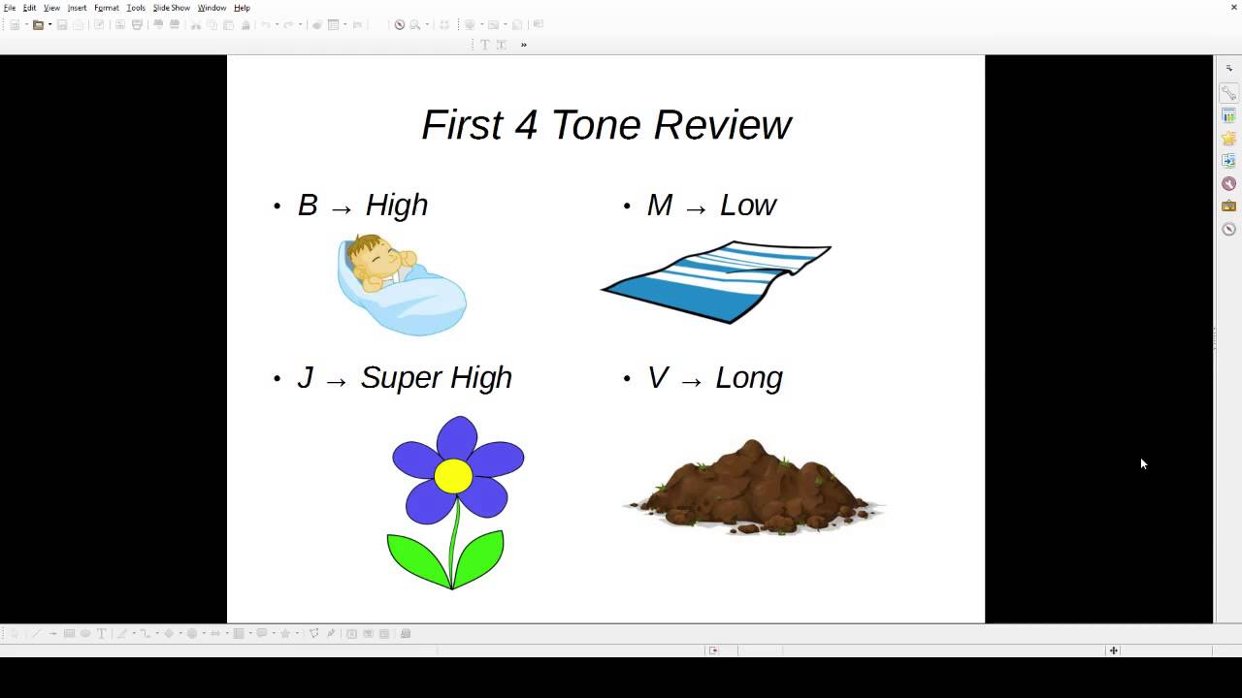Click the bullet text J → Super High
This screenshot has height=698, width=1242.
tap(405, 378)
